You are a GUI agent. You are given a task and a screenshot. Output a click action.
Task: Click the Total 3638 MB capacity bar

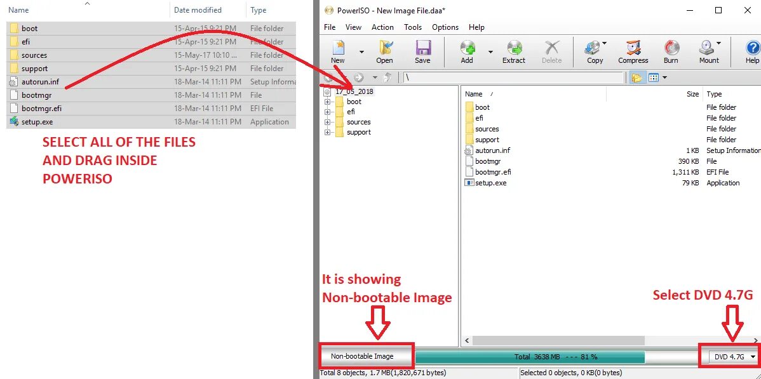[556, 357]
